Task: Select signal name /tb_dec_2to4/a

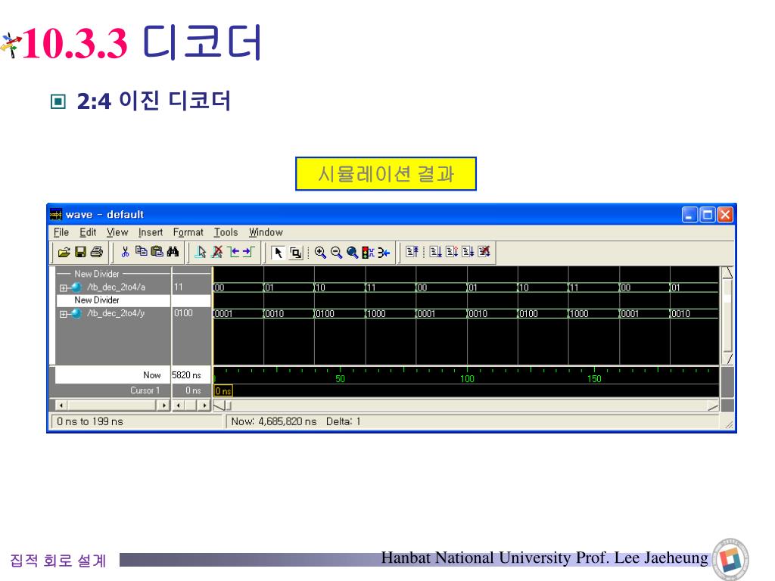Action: [116, 287]
